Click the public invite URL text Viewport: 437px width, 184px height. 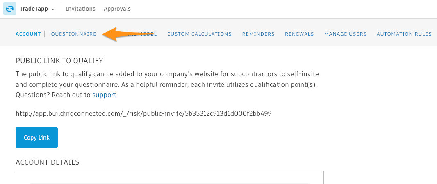(143, 113)
